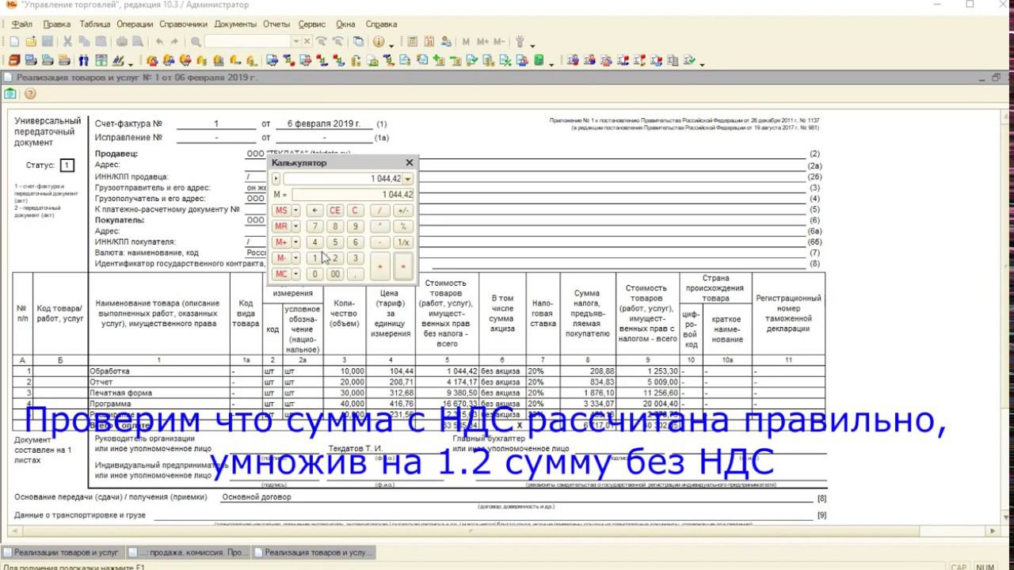1014x570 pixels.
Task: Click the Redo arrow icon
Action: pos(174,41)
